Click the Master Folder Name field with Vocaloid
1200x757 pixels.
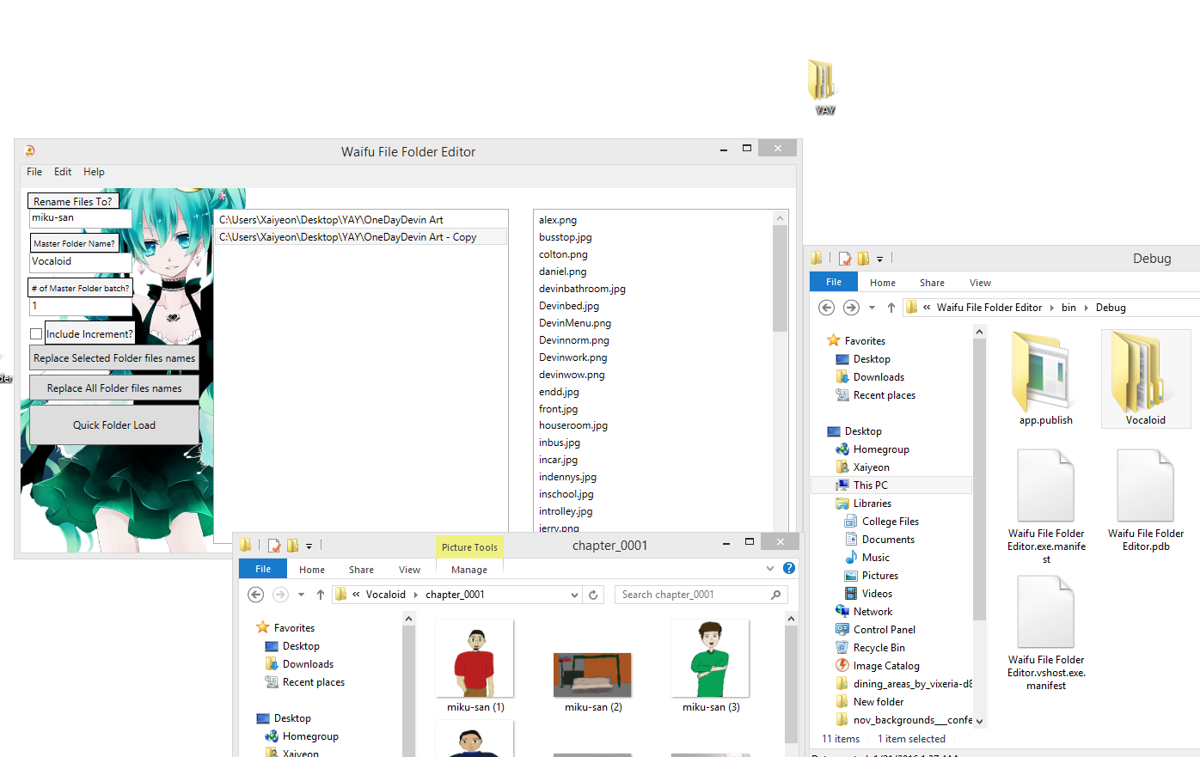point(81,262)
